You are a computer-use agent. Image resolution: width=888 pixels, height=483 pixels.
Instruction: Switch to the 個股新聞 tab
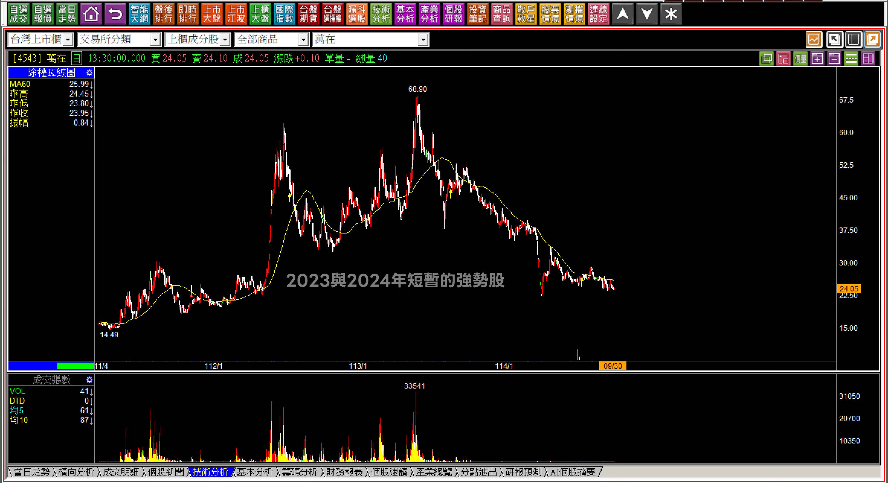[x=166, y=472]
